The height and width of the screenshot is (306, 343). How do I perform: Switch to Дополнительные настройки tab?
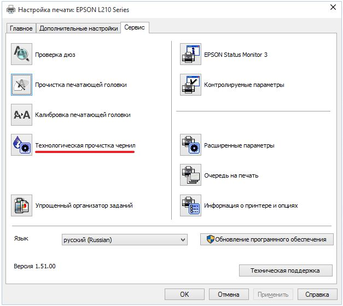(x=79, y=28)
